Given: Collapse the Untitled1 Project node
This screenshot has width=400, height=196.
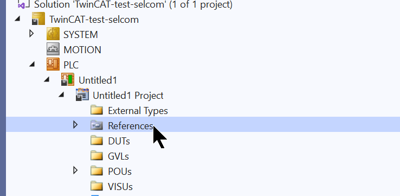Looking at the screenshot, I should click(x=61, y=95).
